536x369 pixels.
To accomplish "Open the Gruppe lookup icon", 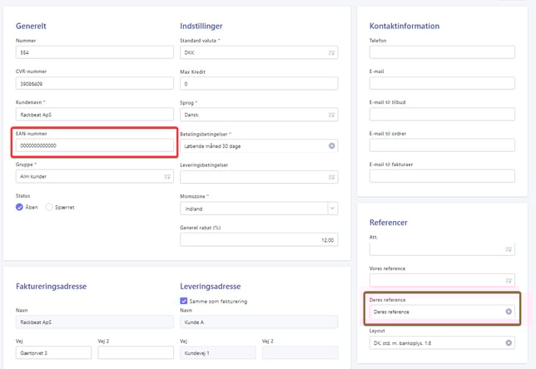I will [x=167, y=177].
